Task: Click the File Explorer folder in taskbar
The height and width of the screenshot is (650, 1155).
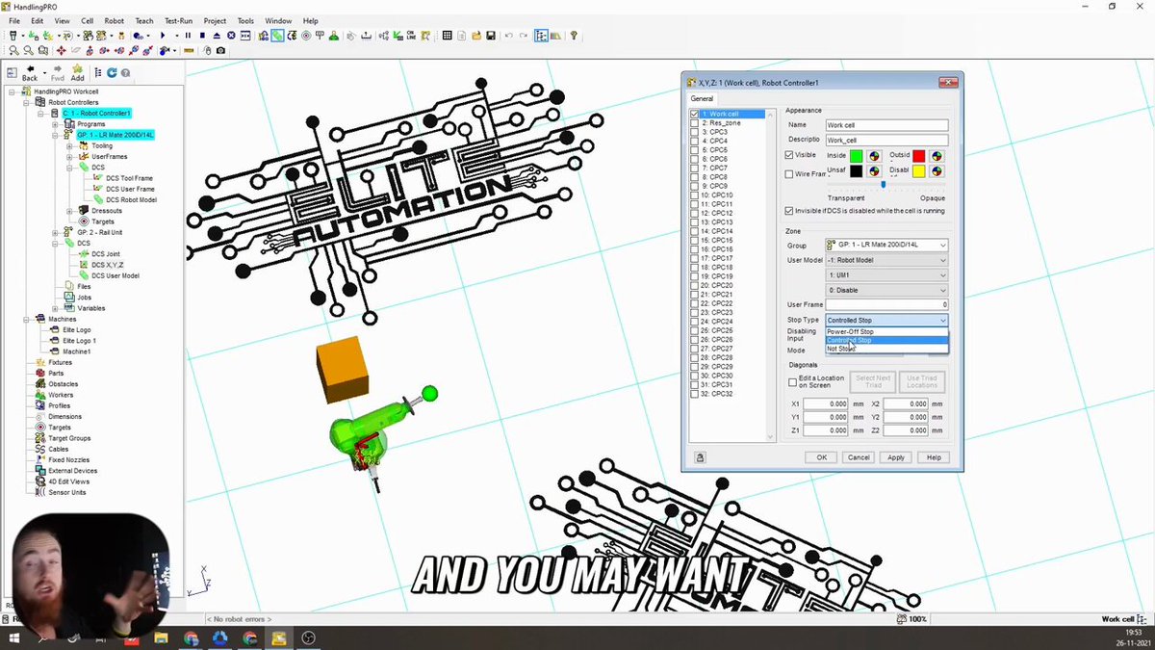Action: click(x=162, y=637)
